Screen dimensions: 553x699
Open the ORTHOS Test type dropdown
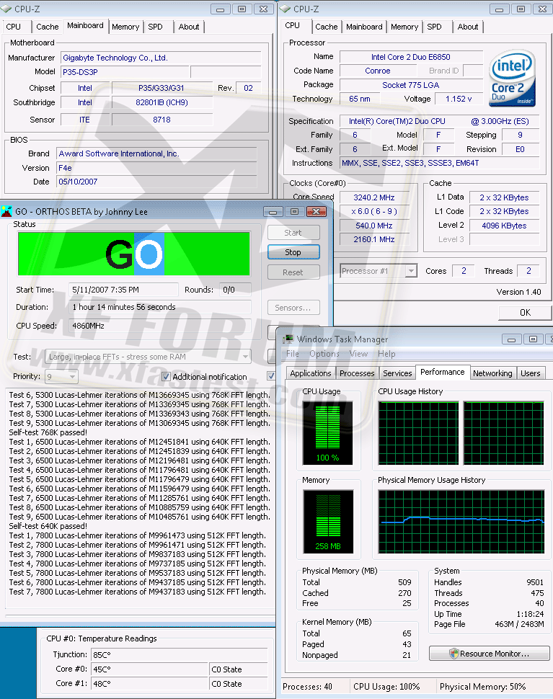click(148, 357)
